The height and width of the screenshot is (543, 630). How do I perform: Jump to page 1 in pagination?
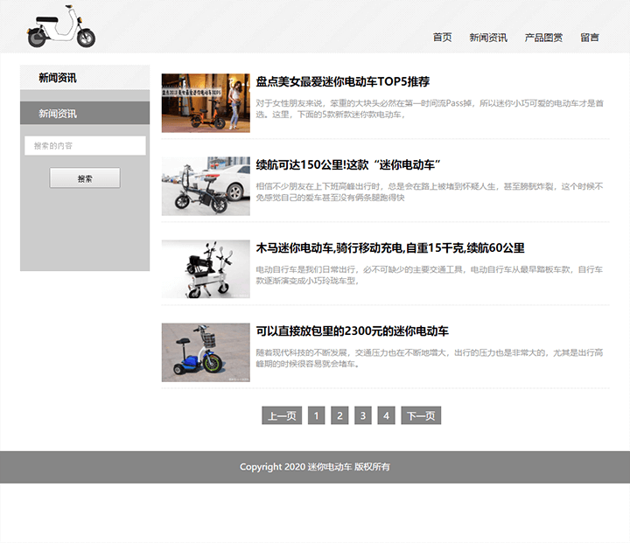click(x=317, y=416)
